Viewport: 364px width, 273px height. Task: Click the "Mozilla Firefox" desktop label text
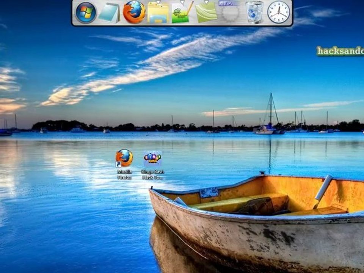(x=125, y=174)
